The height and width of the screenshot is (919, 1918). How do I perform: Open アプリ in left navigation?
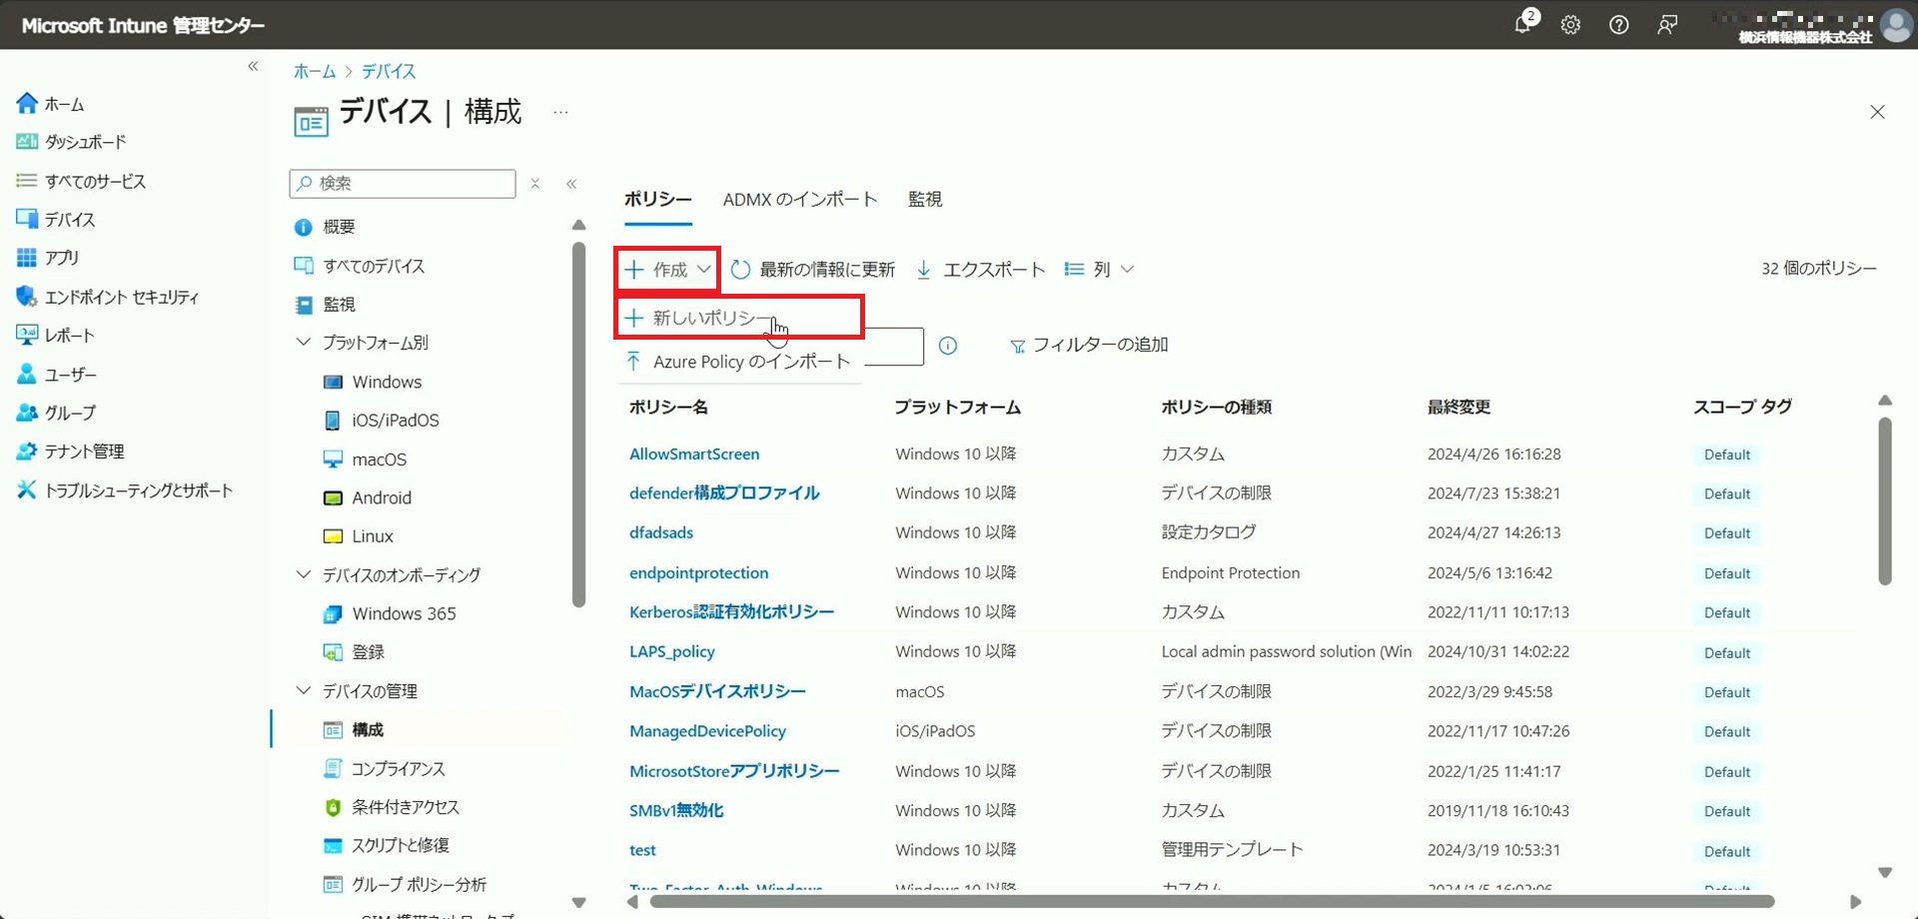pos(48,258)
